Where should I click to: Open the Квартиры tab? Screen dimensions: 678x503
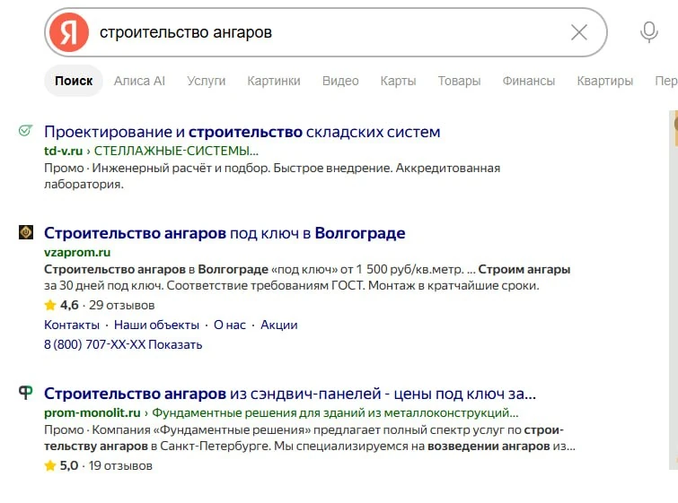[604, 81]
